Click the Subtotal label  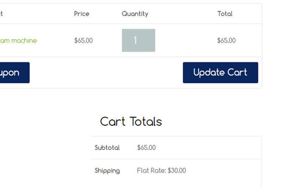coord(107,147)
